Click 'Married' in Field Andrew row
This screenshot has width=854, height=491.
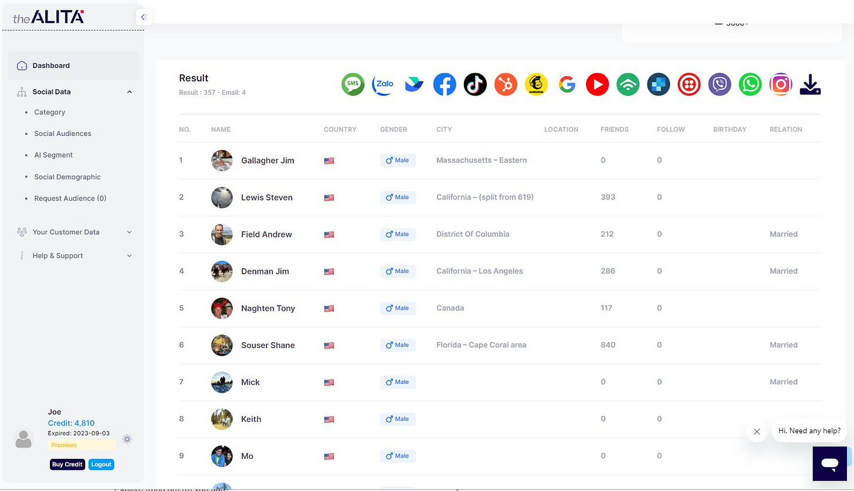[784, 234]
